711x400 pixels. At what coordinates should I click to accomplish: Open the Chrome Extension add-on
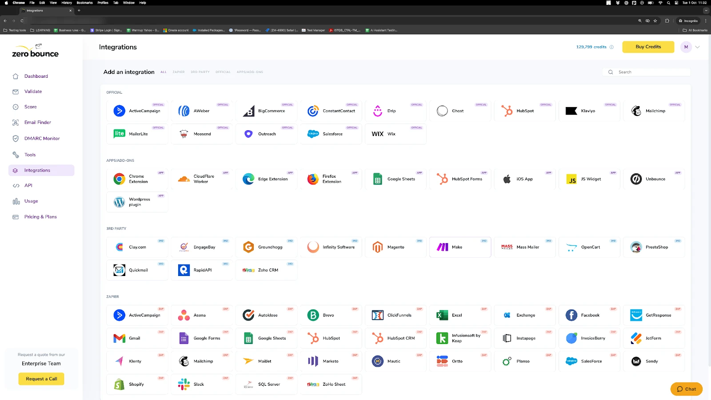pos(137,179)
